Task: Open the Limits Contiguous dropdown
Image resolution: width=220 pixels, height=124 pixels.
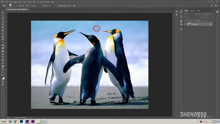Action: click(35, 6)
